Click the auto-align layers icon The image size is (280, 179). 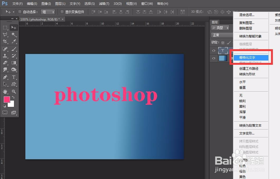183,12
